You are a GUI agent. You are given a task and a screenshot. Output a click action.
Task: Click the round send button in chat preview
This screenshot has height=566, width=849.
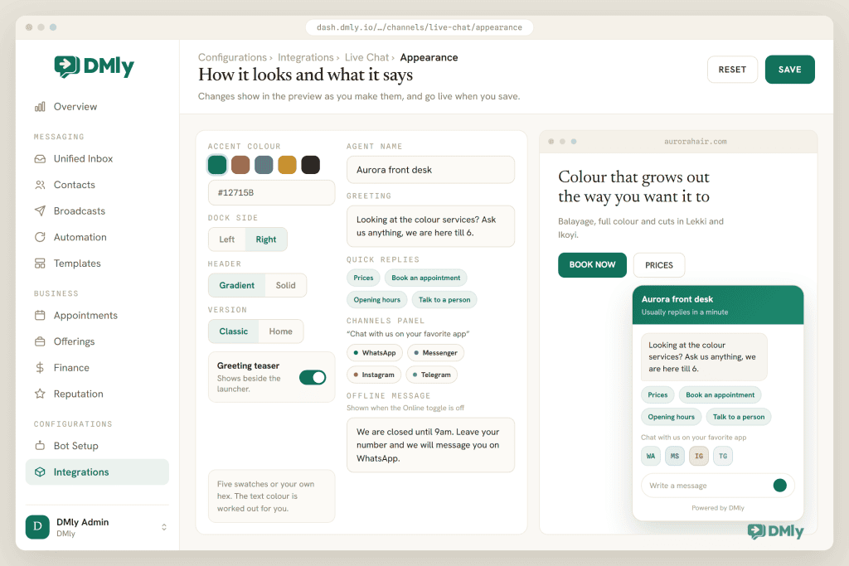point(779,486)
